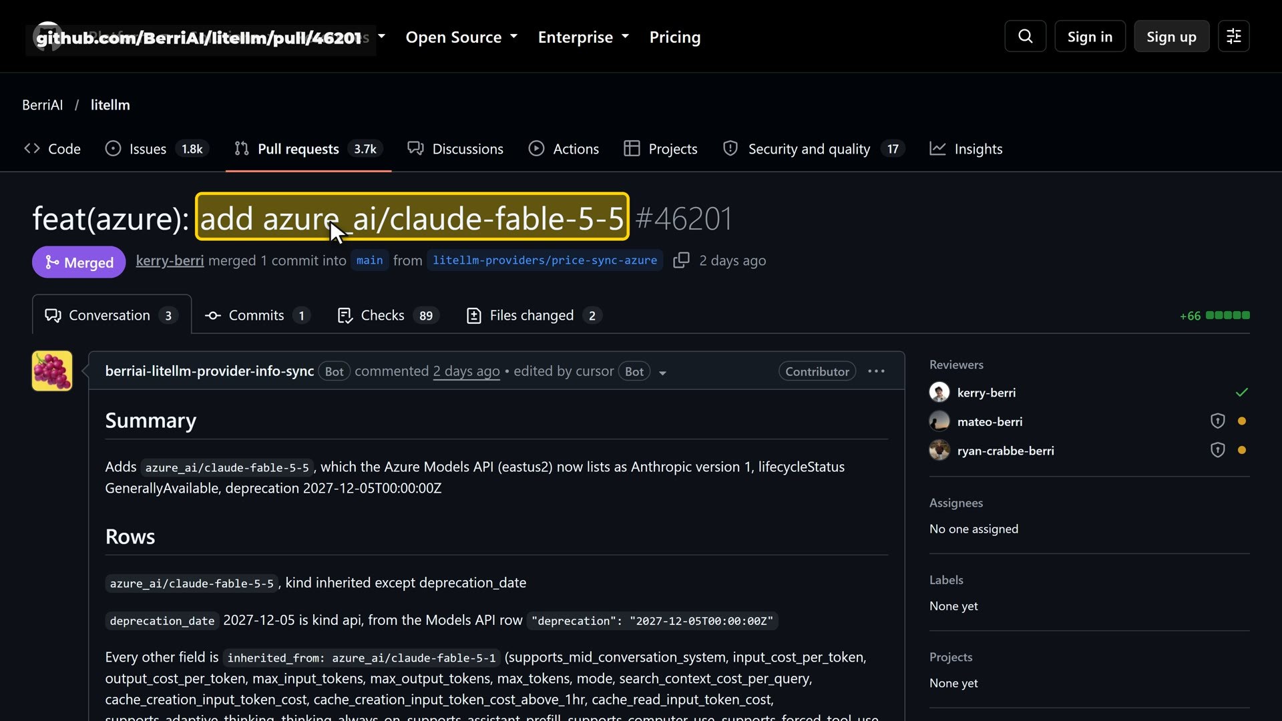Open the header menu sliders icon
The height and width of the screenshot is (721, 1282).
(1233, 36)
